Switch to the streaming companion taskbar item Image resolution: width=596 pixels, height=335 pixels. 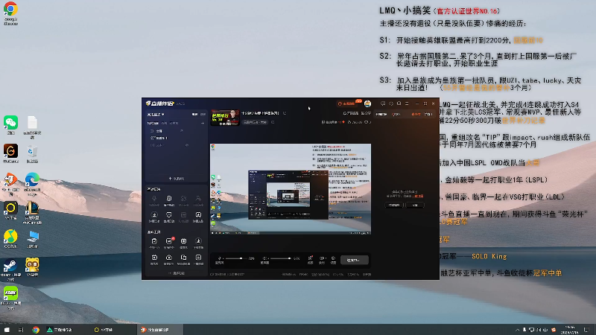click(x=159, y=330)
